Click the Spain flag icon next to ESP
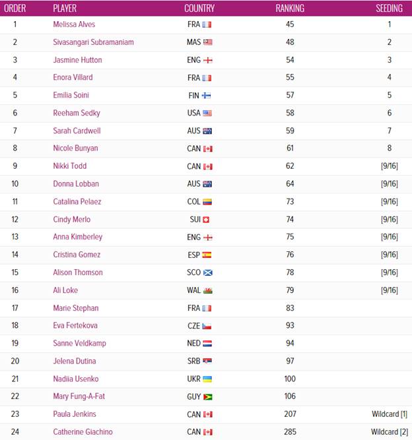Image resolution: width=412 pixels, height=440 pixels. click(207, 255)
